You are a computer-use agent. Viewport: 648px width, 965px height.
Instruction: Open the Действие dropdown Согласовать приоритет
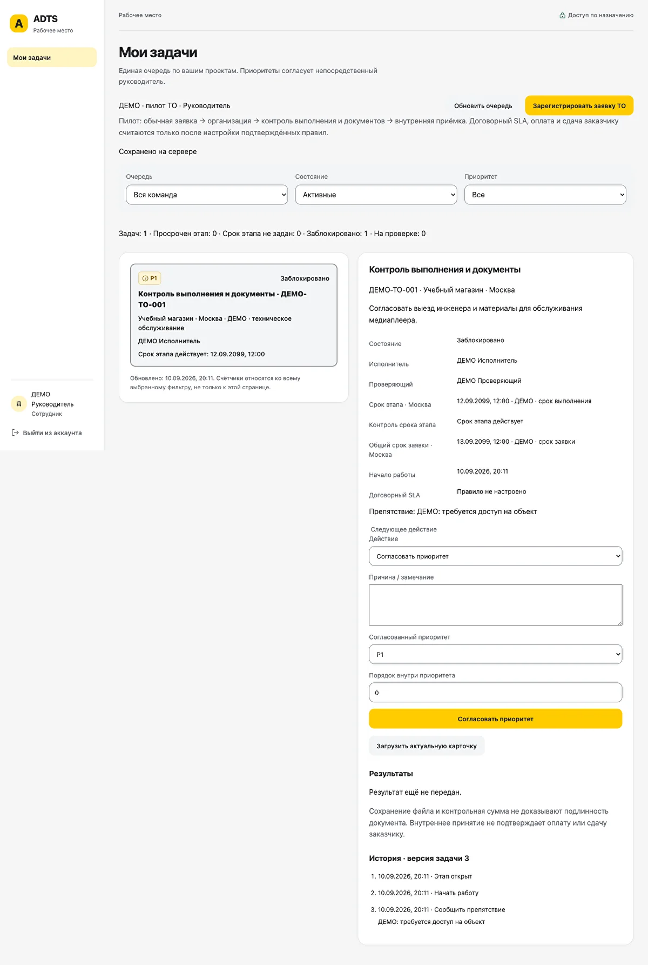pyautogui.click(x=495, y=556)
